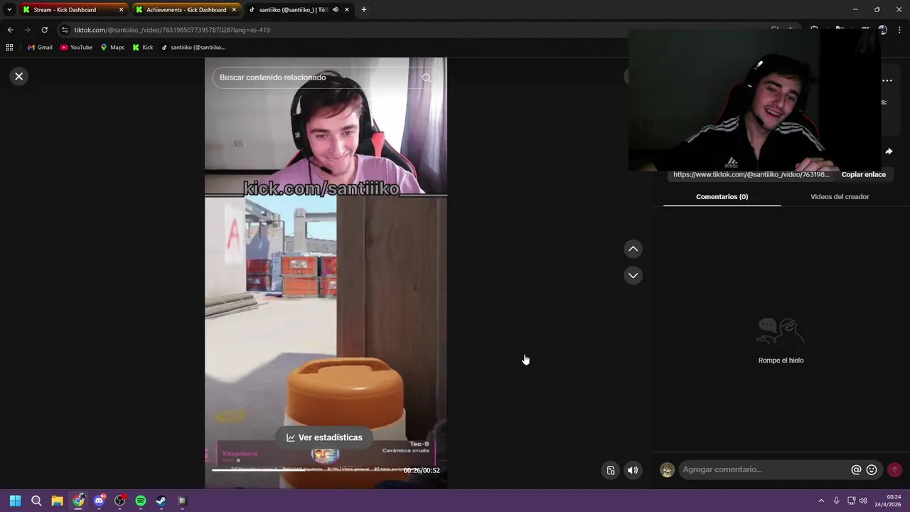Click the related content search magnifier icon
Screen dimensions: 910x512
(x=427, y=78)
